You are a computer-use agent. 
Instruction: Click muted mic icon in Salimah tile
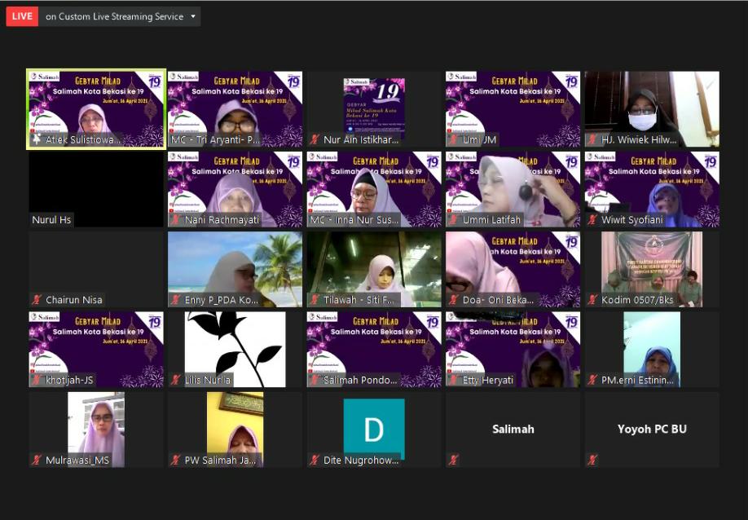453,461
